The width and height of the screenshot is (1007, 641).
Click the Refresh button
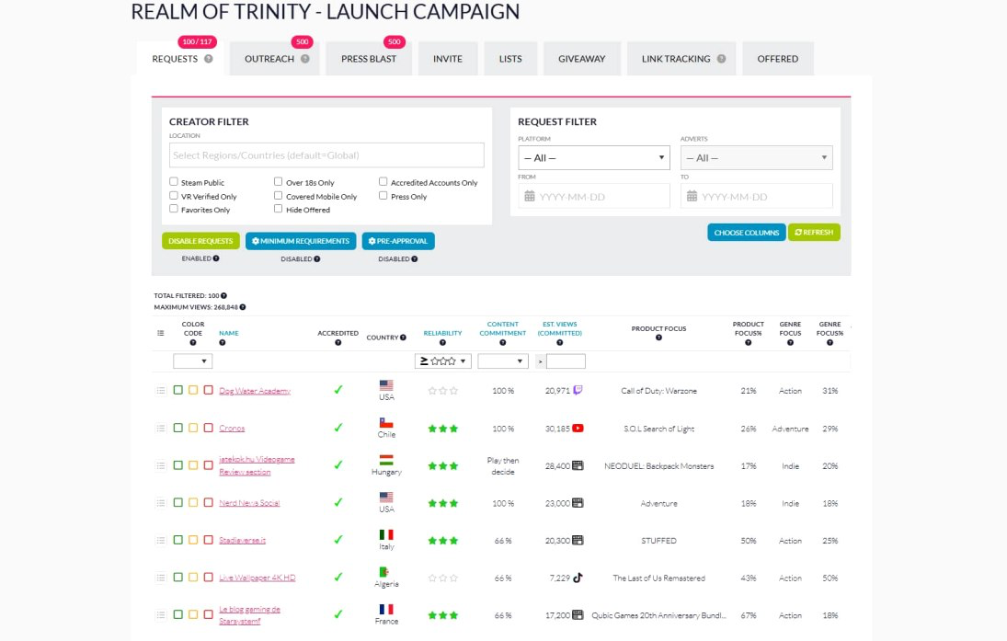coord(814,233)
